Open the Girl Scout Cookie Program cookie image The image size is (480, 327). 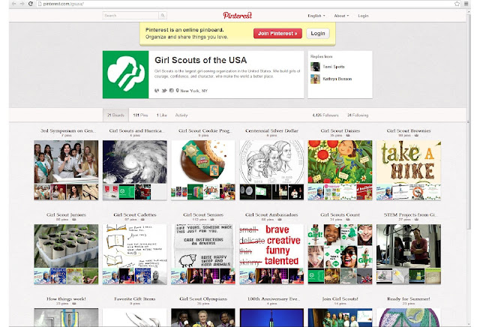point(203,162)
